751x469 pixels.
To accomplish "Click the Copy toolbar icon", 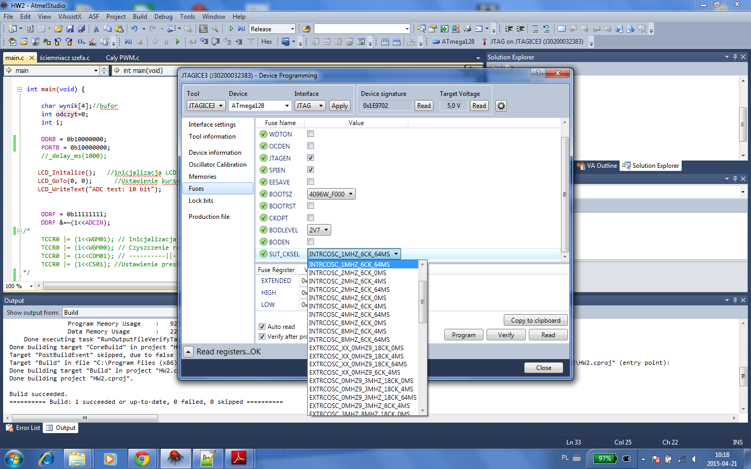I will [107, 29].
